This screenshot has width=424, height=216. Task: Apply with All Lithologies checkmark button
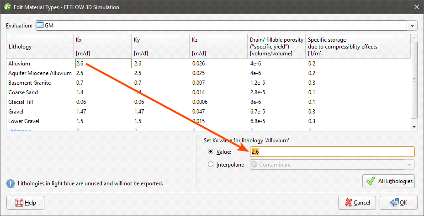pos(388,181)
